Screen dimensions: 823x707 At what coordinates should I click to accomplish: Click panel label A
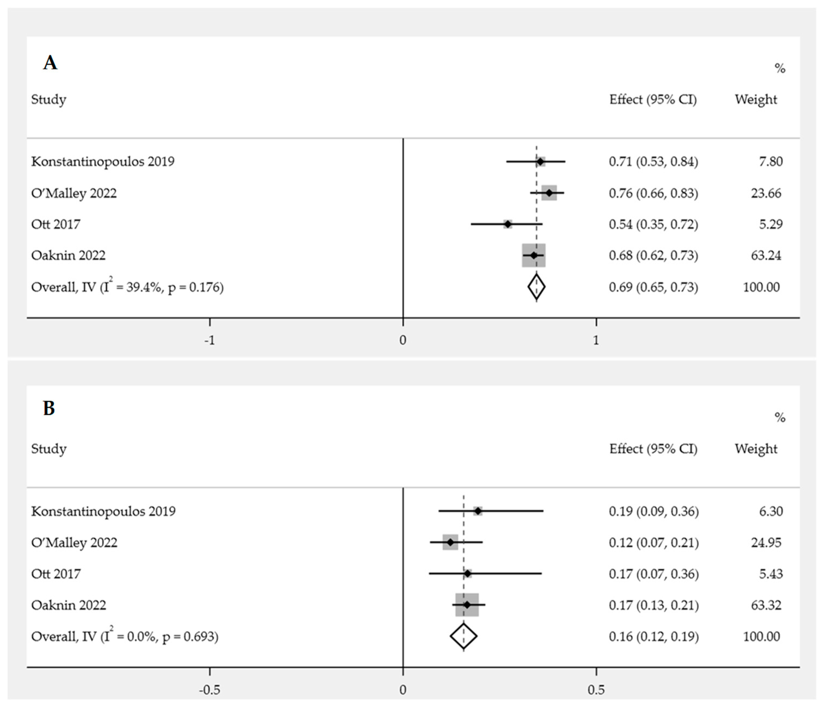pyautogui.click(x=50, y=63)
